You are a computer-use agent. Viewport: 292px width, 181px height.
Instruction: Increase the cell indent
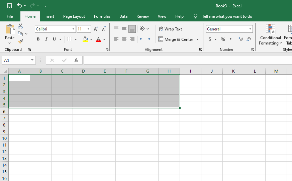pyautogui.click(x=150, y=39)
